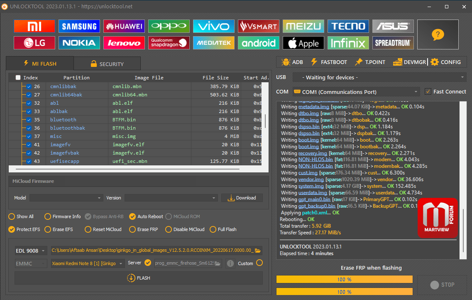
Task: Choose the Tecno brand tile
Action: tap(348, 26)
